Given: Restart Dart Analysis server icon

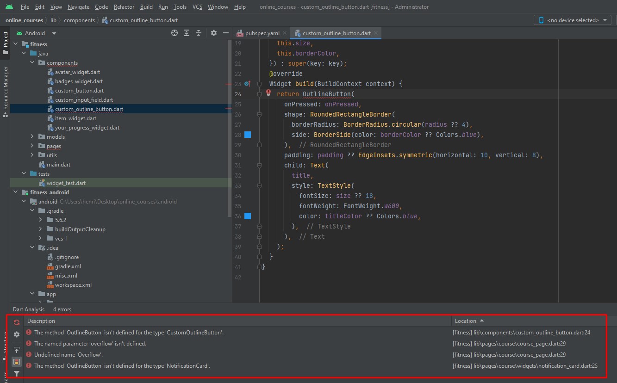Looking at the screenshot, I should (x=17, y=322).
